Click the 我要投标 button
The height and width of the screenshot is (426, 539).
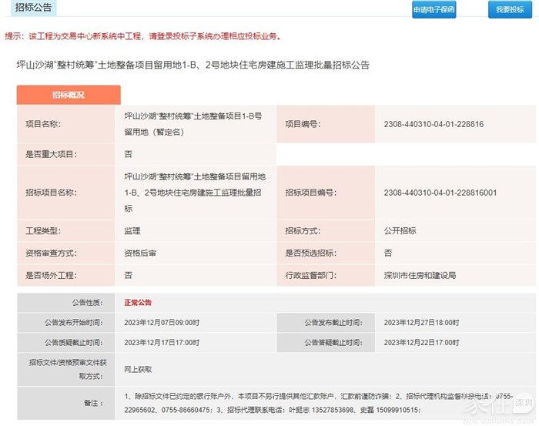[x=510, y=10]
